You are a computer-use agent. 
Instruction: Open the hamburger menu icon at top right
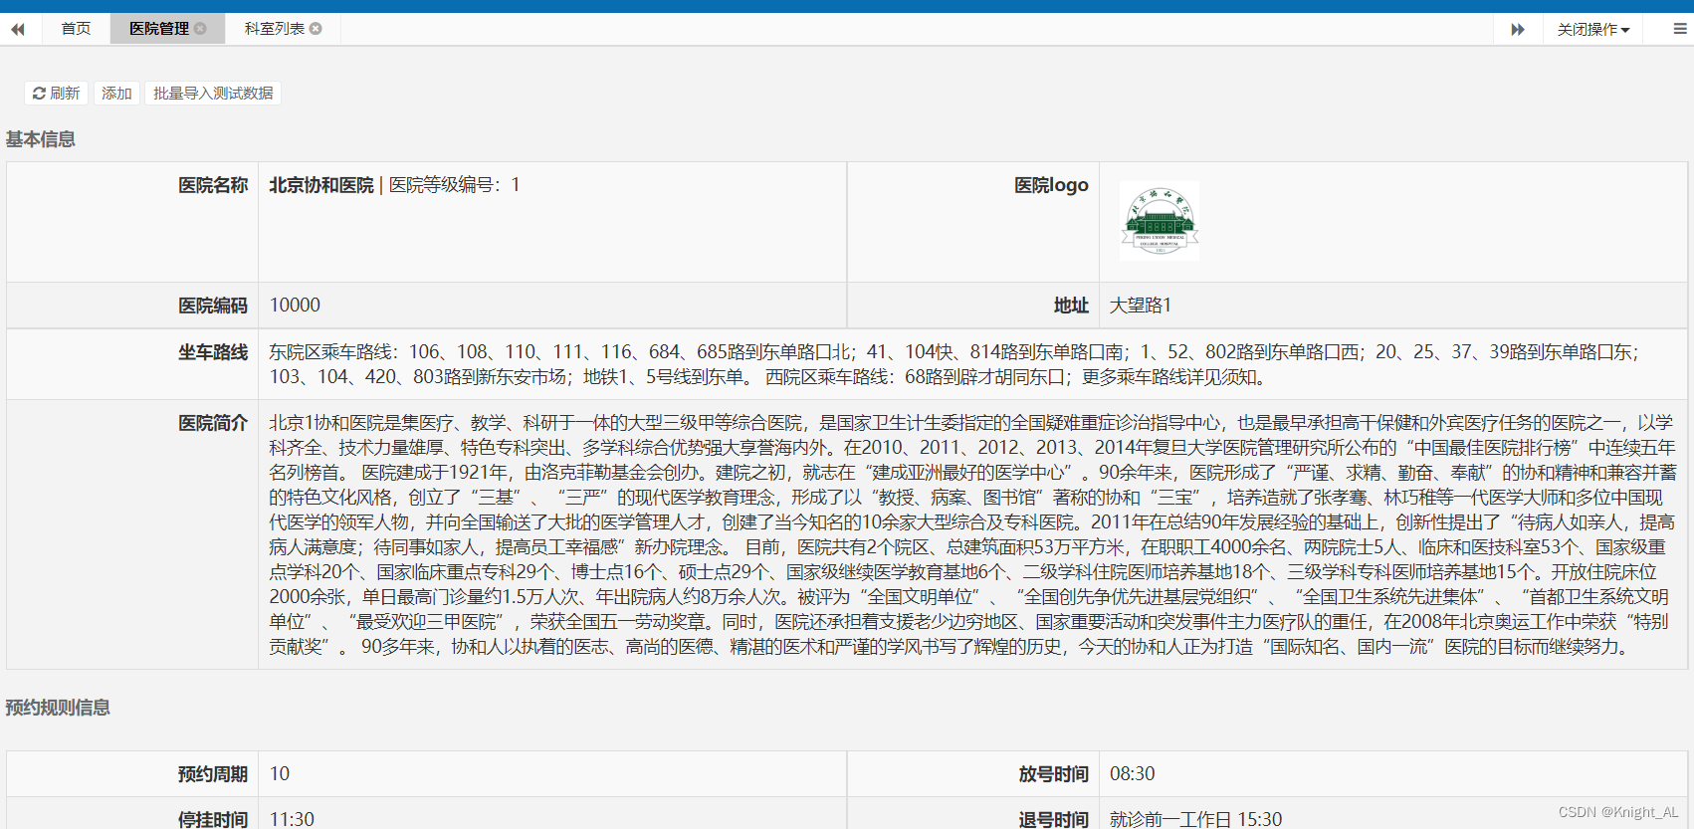point(1680,29)
